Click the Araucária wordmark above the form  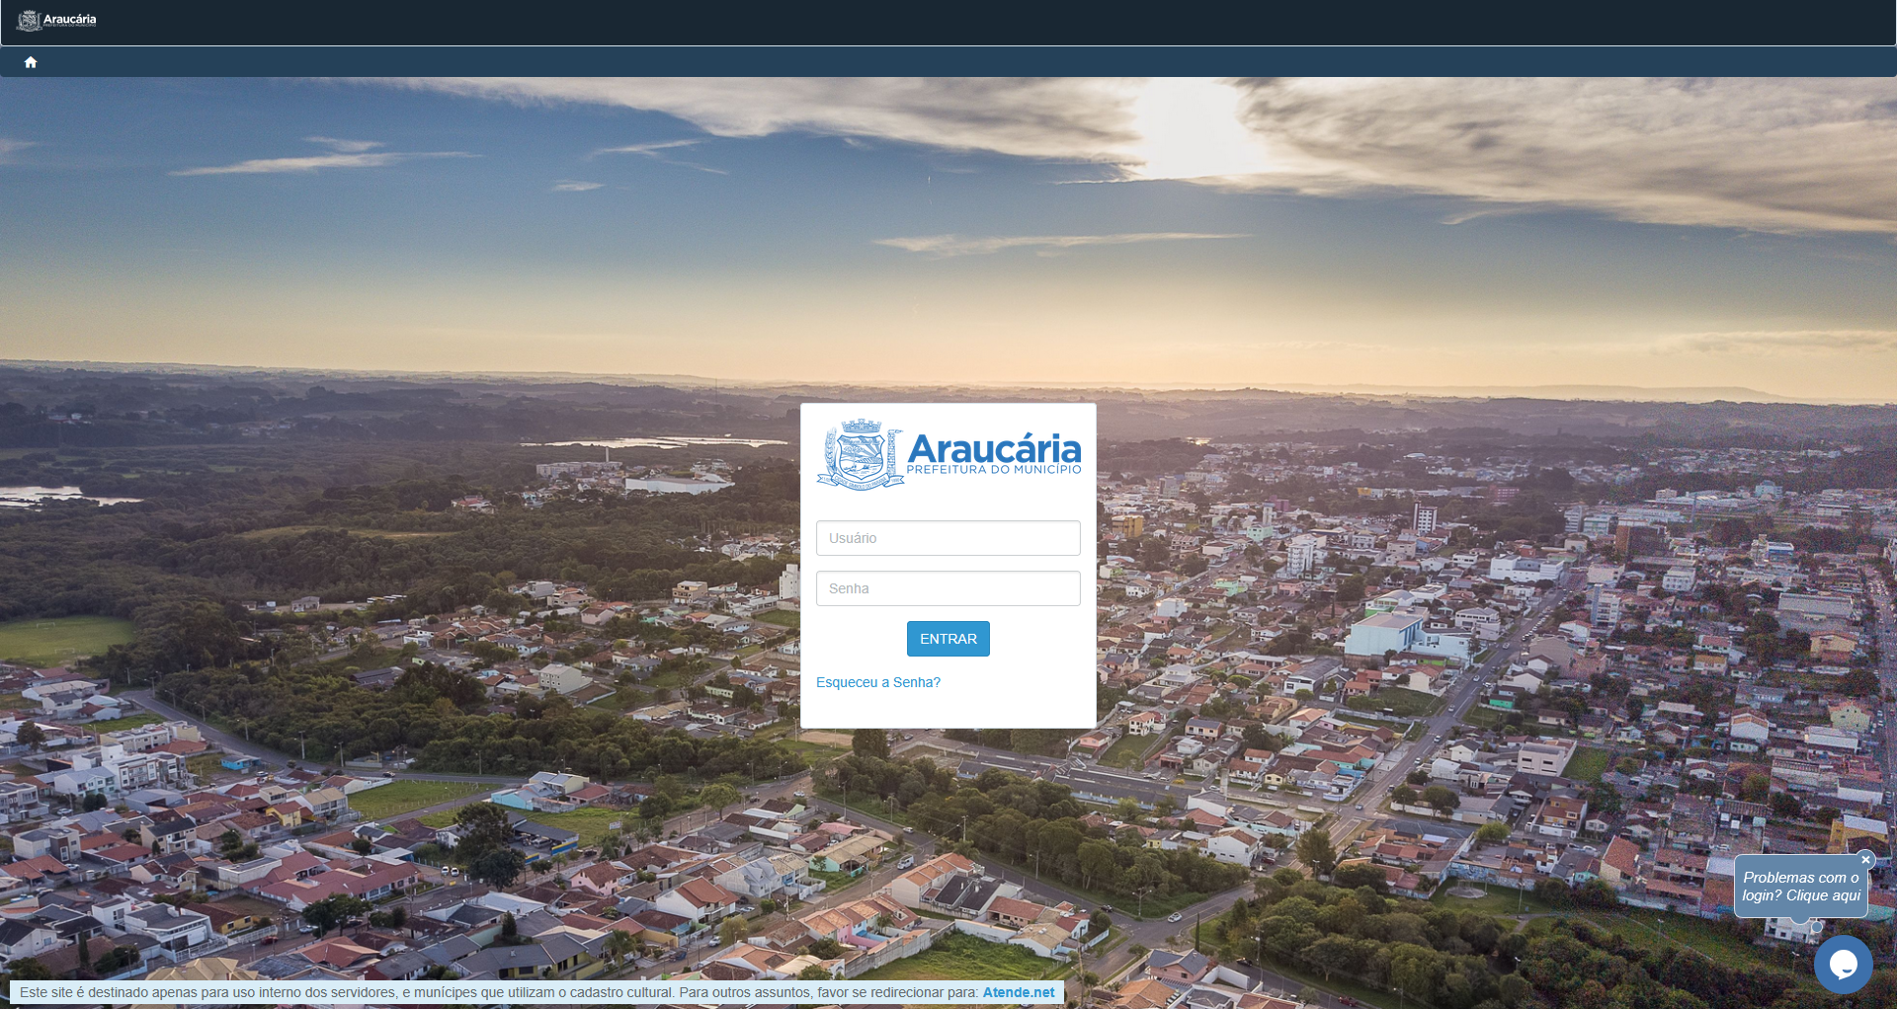tap(994, 448)
